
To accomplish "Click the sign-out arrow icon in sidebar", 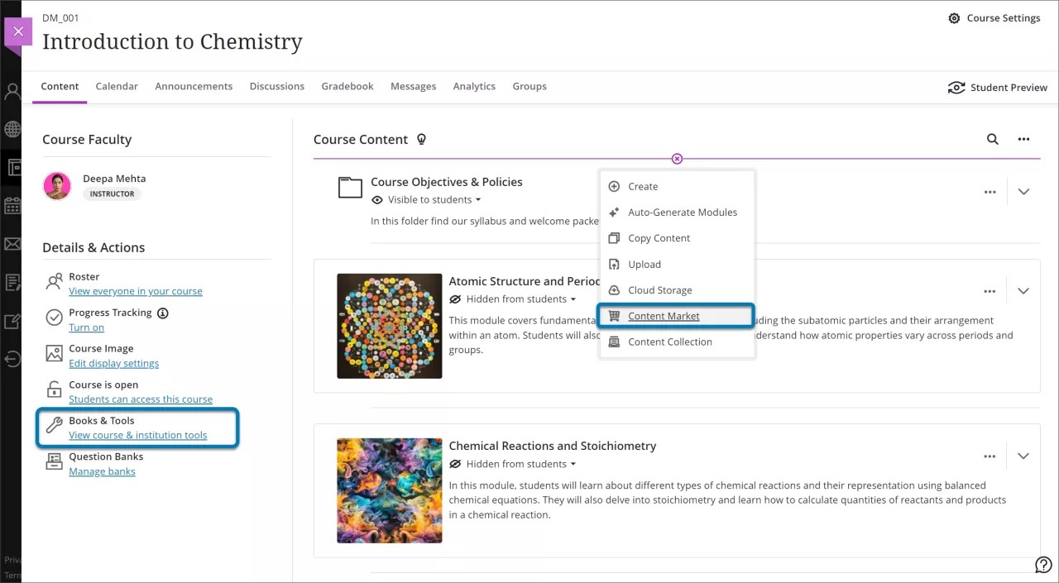I will [x=12, y=358].
